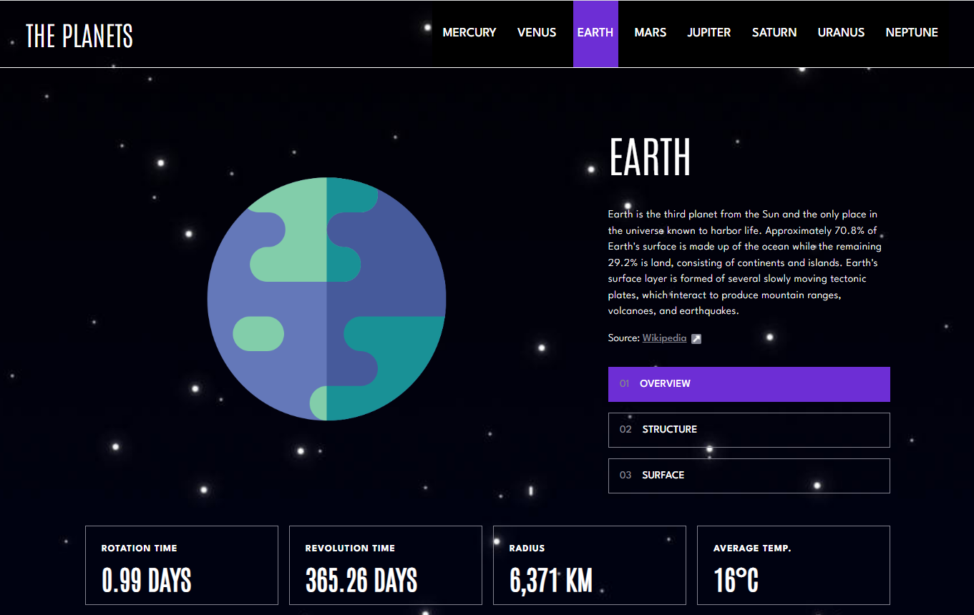The image size is (974, 615).
Task: Select Earth in the navigation bar
Action: pos(595,33)
